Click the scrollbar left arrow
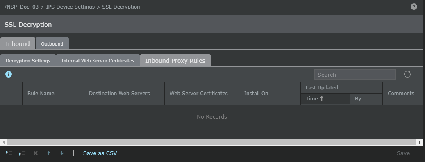The height and width of the screenshot is (162, 425). (3, 142)
